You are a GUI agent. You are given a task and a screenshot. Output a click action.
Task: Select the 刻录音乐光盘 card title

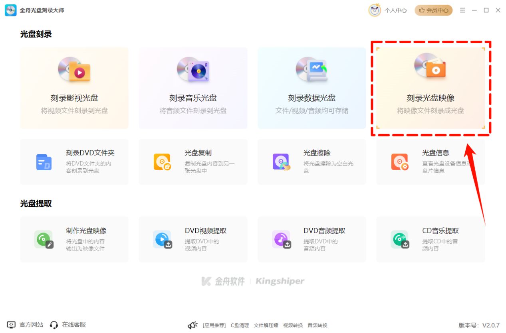pyautogui.click(x=193, y=98)
